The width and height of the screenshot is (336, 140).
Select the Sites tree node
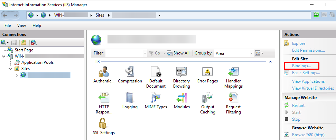(26, 69)
